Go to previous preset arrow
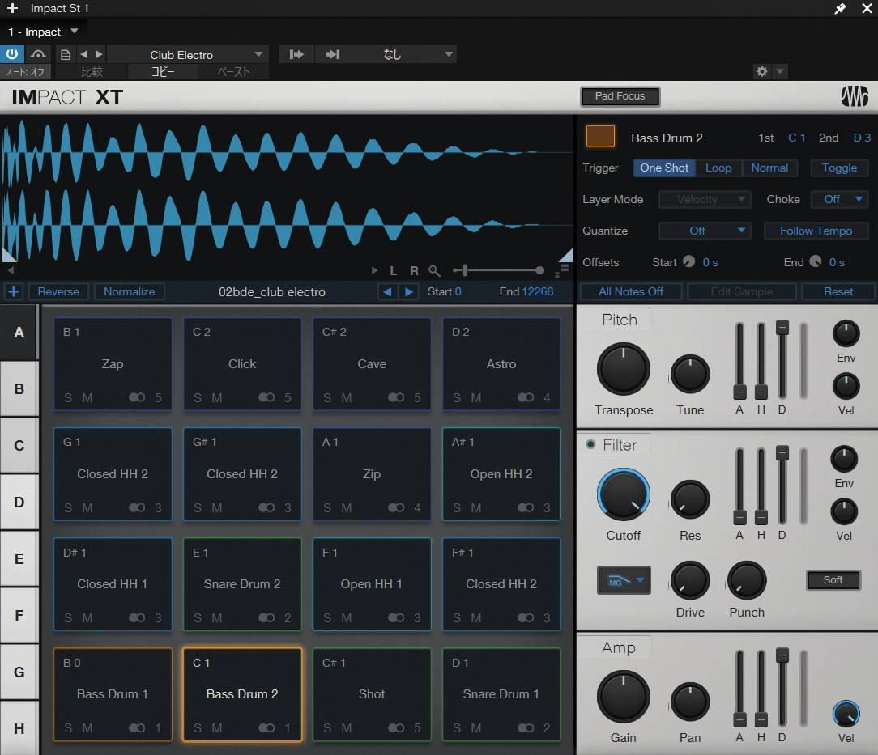878x755 pixels. pyautogui.click(x=84, y=54)
